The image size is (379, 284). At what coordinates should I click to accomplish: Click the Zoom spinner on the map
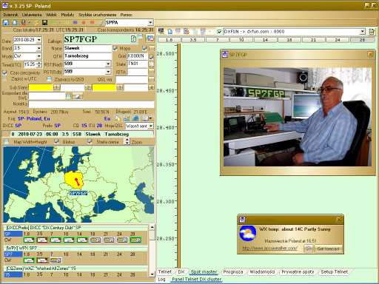point(127,141)
